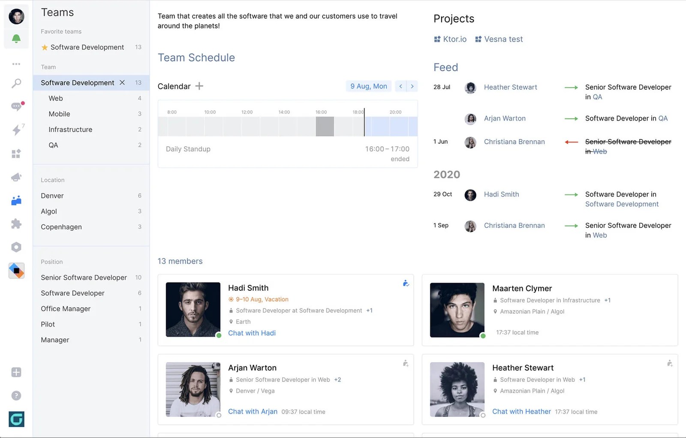Open the user profile avatar in sidebar
This screenshot has width=686, height=438.
(16, 16)
